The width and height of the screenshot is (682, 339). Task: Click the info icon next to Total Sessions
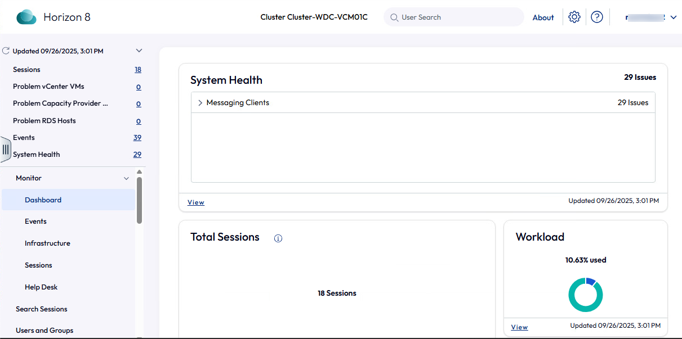(278, 238)
